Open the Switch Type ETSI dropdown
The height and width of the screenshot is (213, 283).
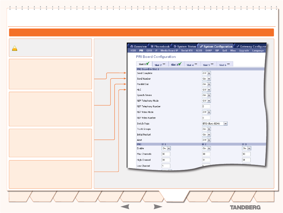[214, 124]
